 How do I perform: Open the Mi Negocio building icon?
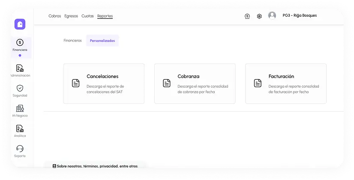pyautogui.click(x=20, y=108)
